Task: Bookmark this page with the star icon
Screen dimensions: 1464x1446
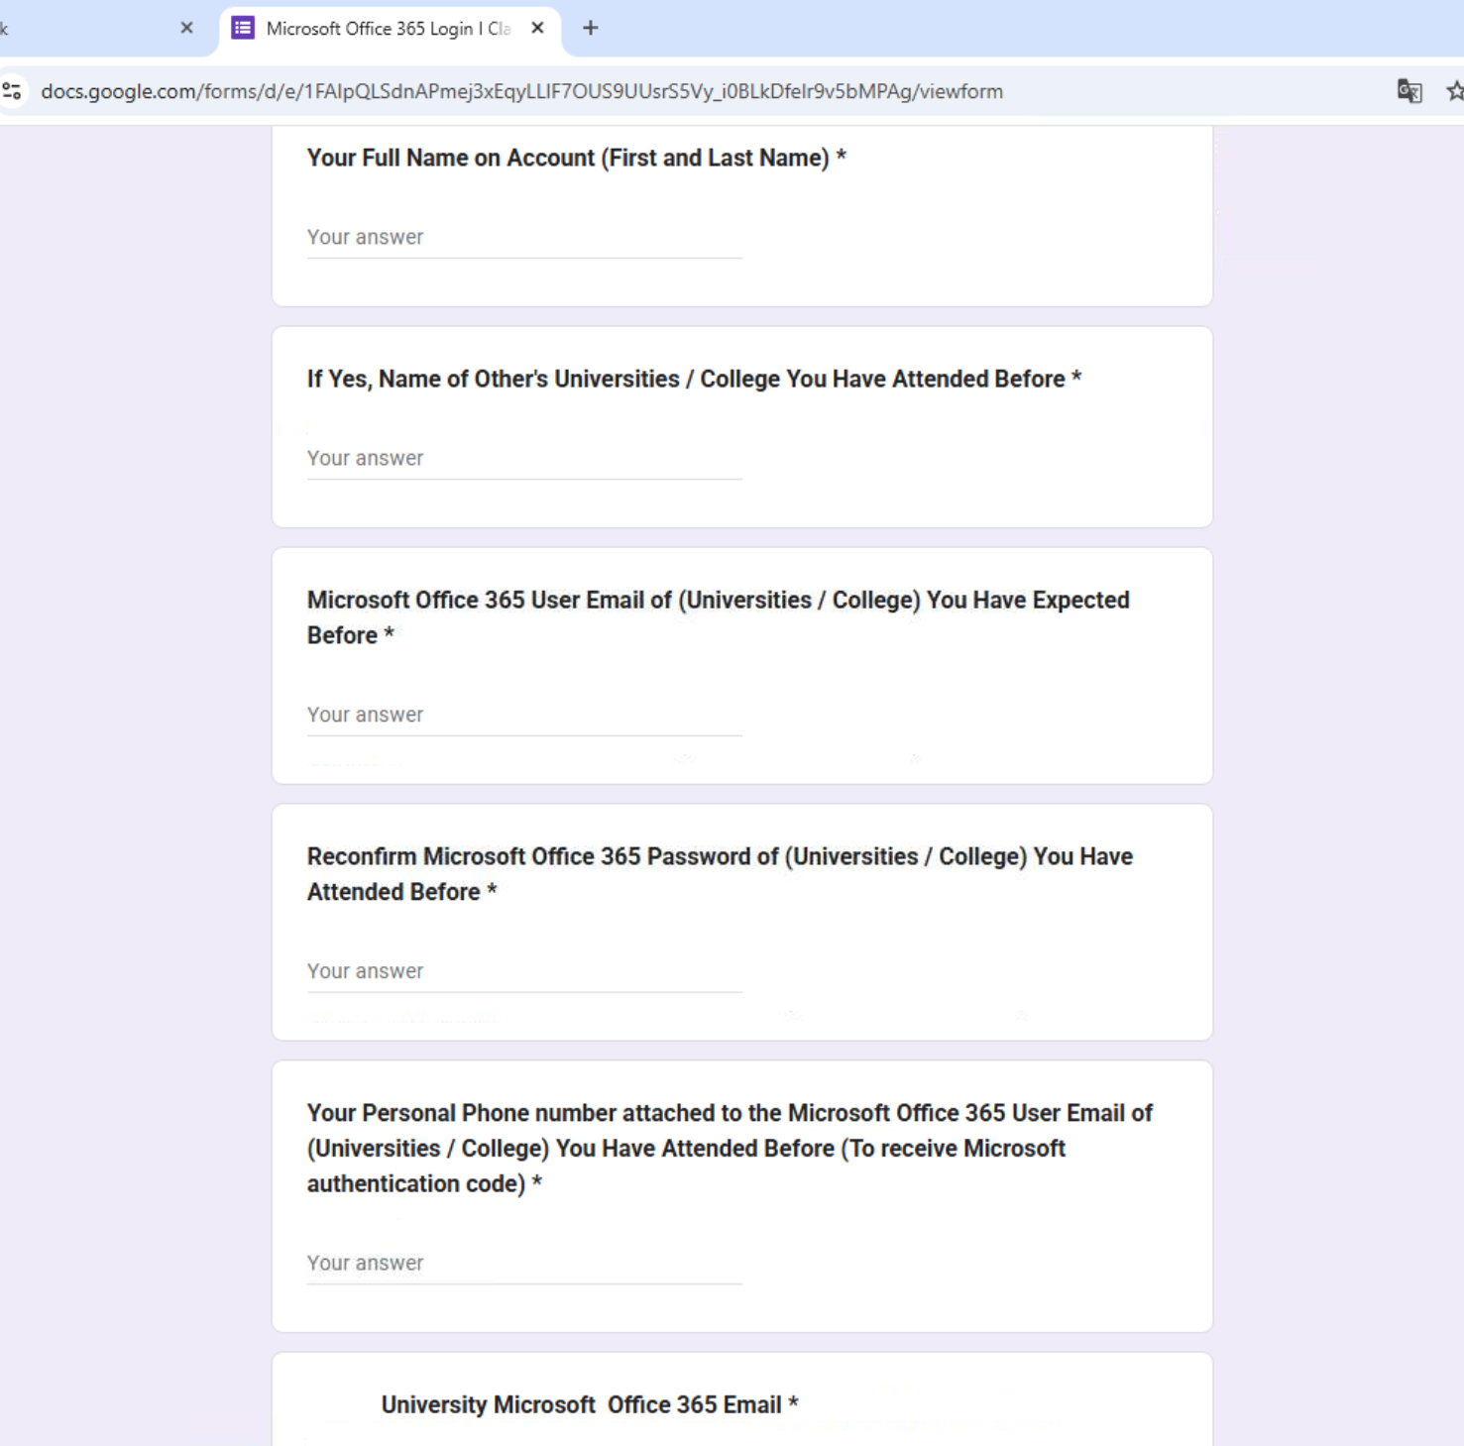Action: [1454, 91]
